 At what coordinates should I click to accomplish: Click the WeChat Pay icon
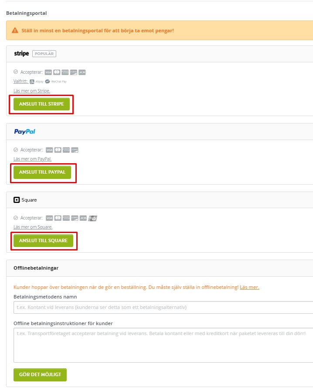pos(48,82)
